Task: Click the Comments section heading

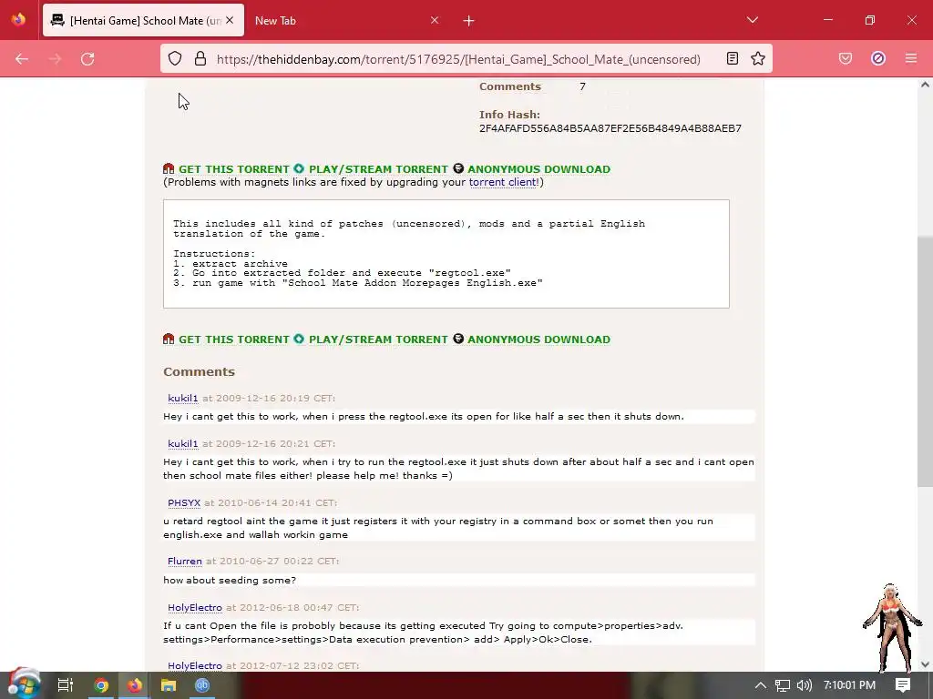Action: 200,372
